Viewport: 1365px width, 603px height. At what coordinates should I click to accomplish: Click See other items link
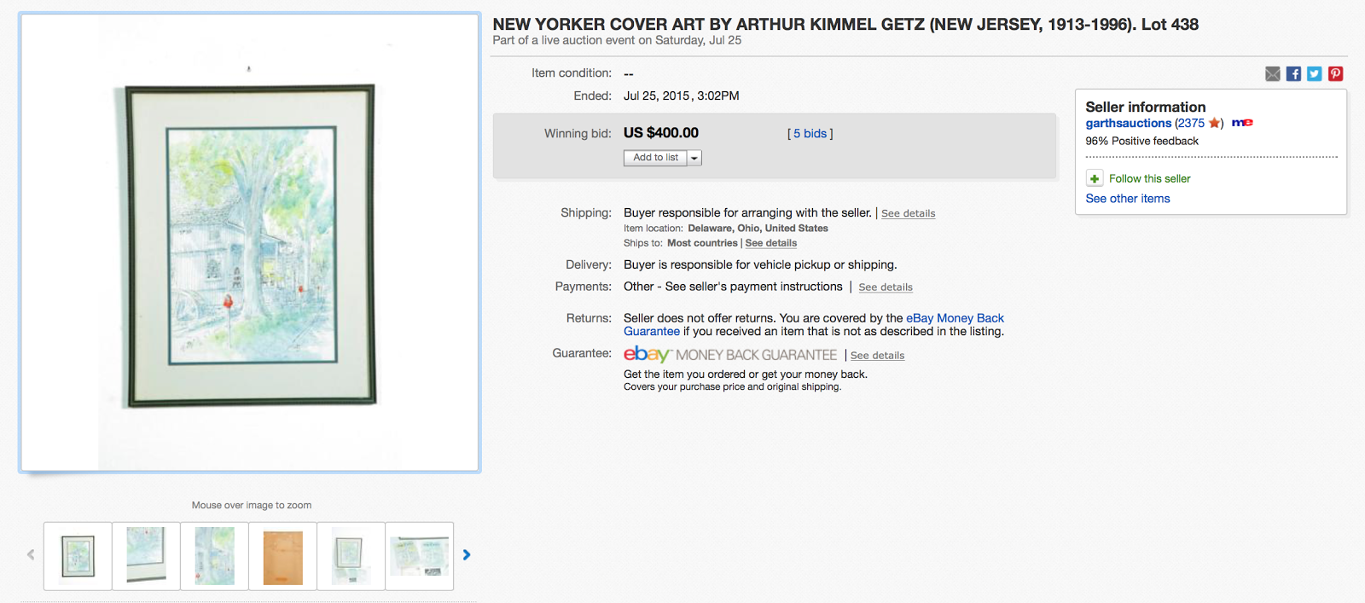(1127, 198)
